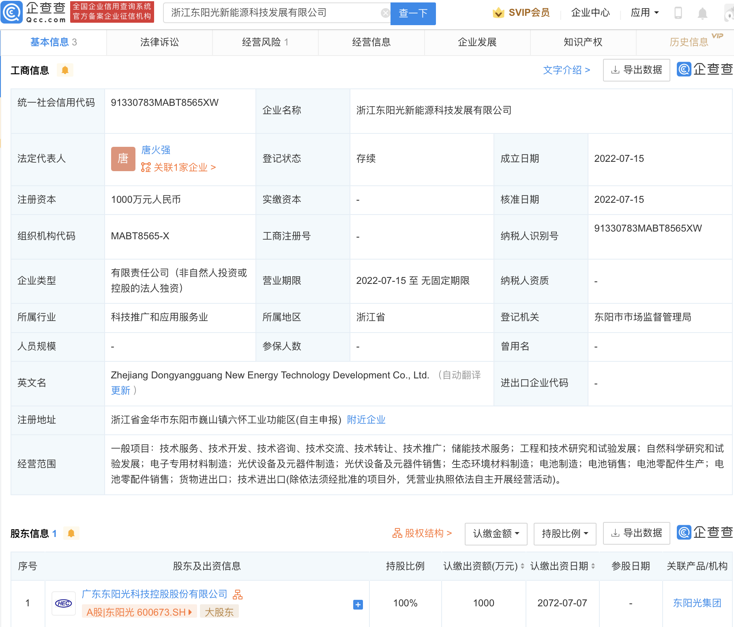This screenshot has height=627, width=734.
Task: Switch to 法律诉讼 tab
Action: [x=159, y=42]
